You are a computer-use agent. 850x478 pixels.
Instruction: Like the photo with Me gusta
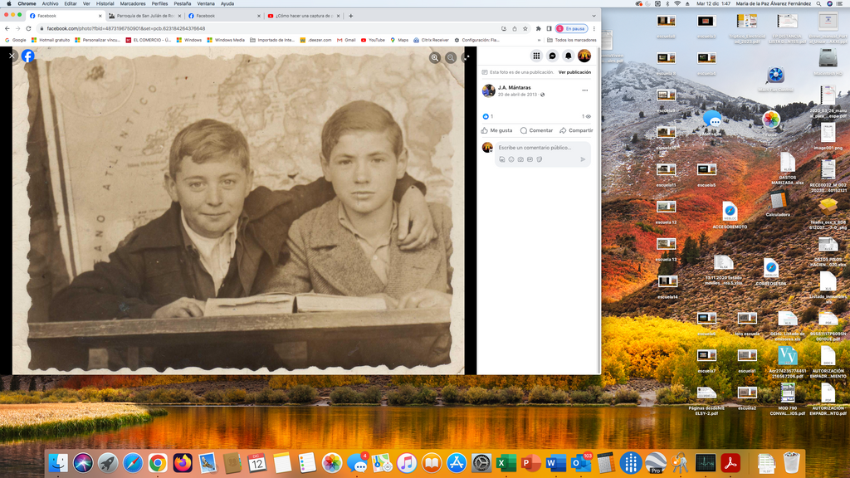tap(496, 130)
